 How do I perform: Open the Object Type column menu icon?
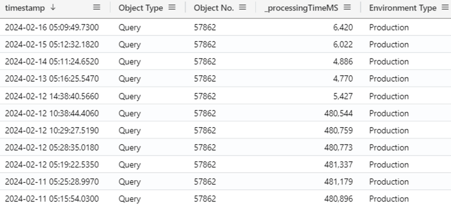coord(172,8)
